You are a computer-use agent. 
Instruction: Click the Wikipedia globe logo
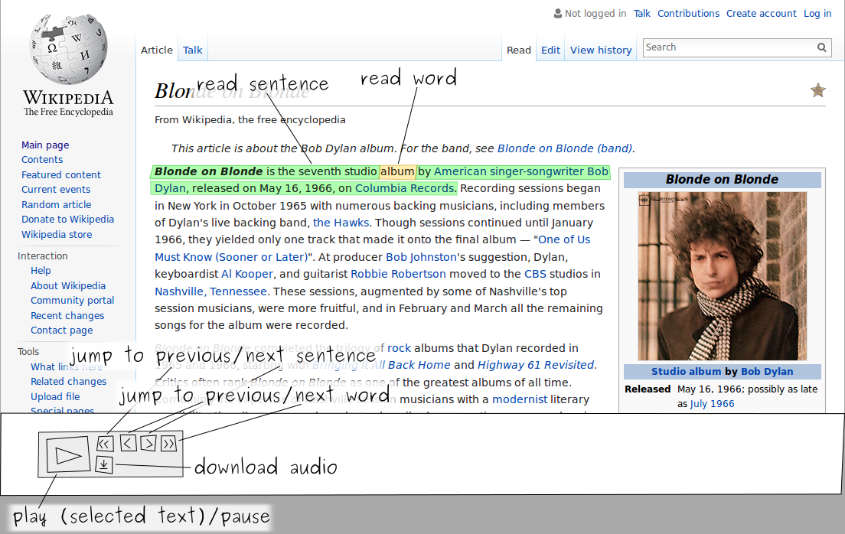coord(68,50)
